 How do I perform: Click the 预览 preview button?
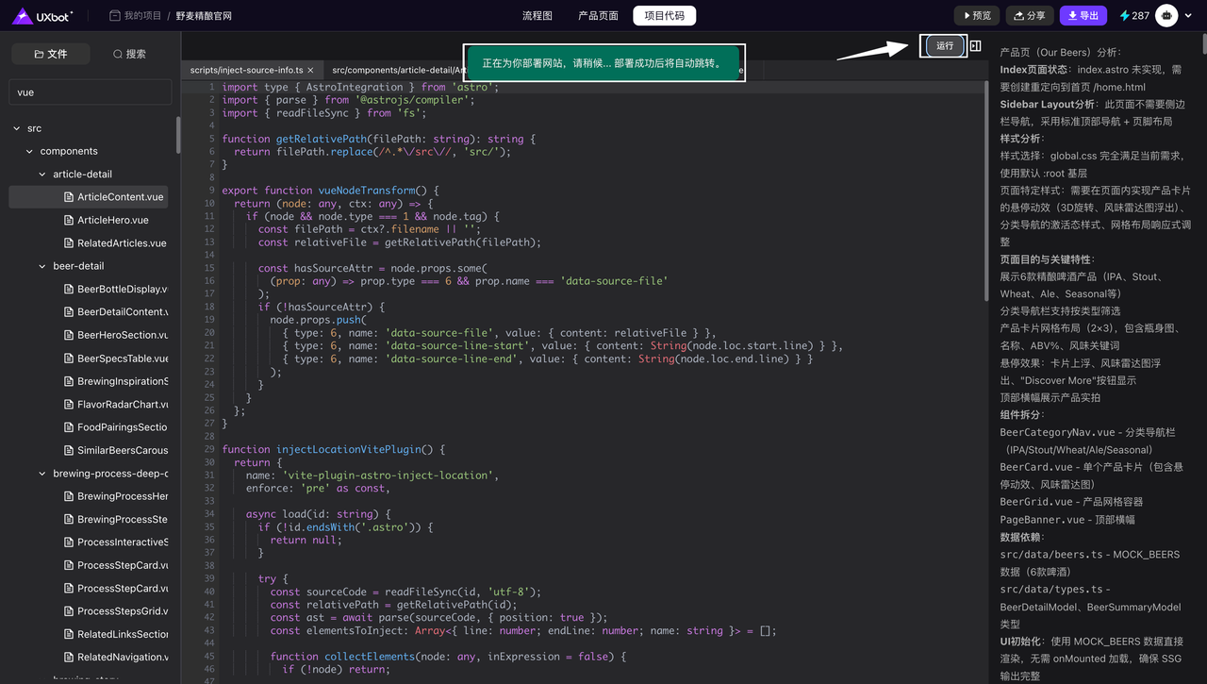pos(976,16)
